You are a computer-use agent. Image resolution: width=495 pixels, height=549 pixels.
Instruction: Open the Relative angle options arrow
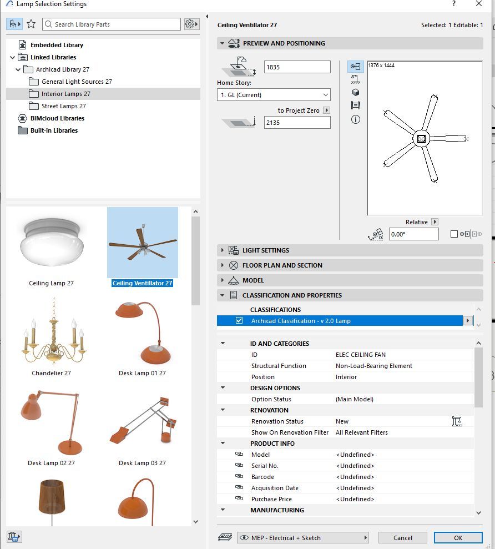coord(435,222)
